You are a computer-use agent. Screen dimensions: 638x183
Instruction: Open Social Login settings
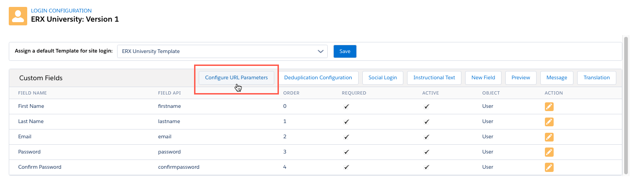click(x=383, y=77)
